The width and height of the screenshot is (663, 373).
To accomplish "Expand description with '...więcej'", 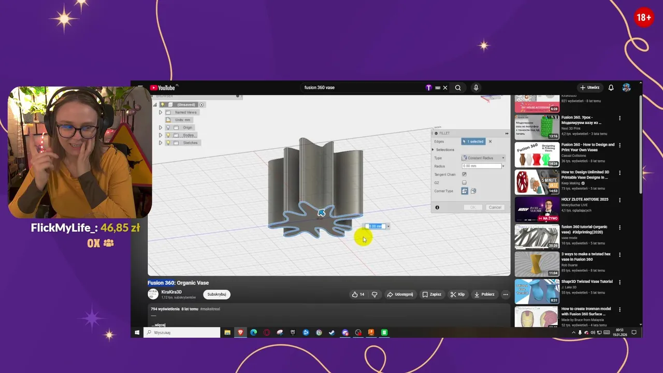I will point(158,325).
